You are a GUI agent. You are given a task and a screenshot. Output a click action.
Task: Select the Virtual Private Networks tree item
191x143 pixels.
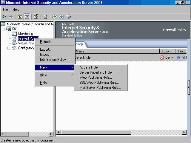coord(26,43)
